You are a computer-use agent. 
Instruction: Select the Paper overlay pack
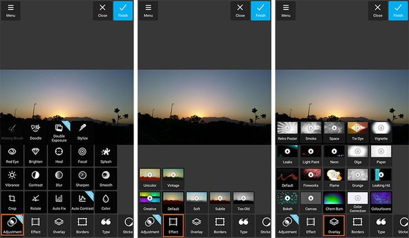tap(381, 155)
